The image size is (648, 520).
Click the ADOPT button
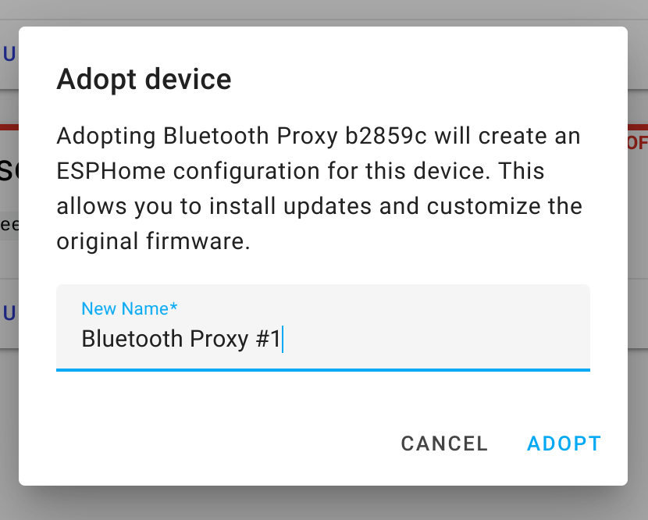(564, 443)
